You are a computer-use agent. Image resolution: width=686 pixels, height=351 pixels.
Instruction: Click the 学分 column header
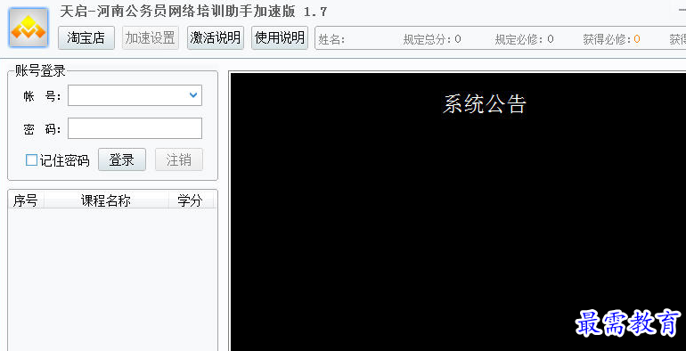(191, 200)
